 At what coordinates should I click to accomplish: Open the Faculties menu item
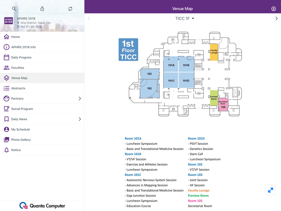[18, 68]
